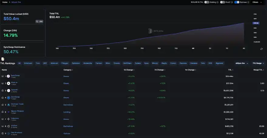
Task: Bookmark the SpaceFi row
Action: [x=2, y=91]
